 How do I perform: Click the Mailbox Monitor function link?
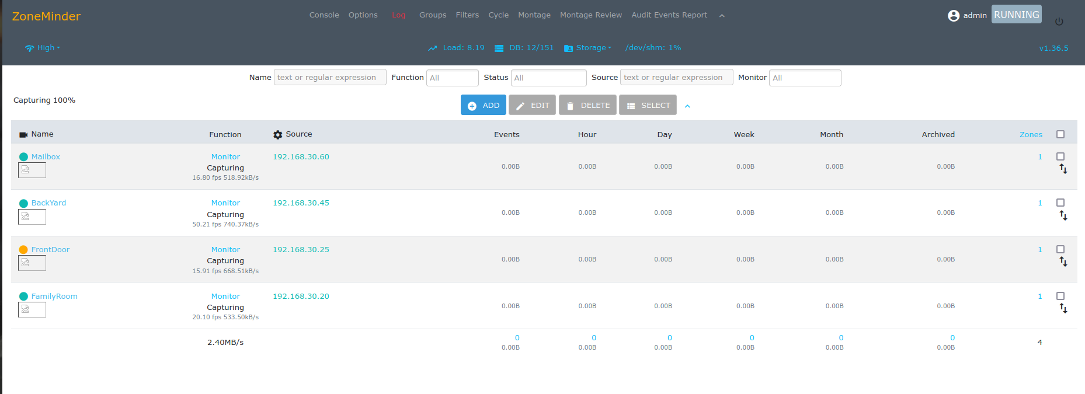225,157
